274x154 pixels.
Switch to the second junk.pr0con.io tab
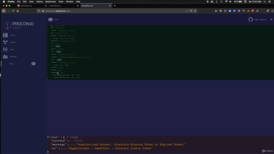click(x=64, y=6)
